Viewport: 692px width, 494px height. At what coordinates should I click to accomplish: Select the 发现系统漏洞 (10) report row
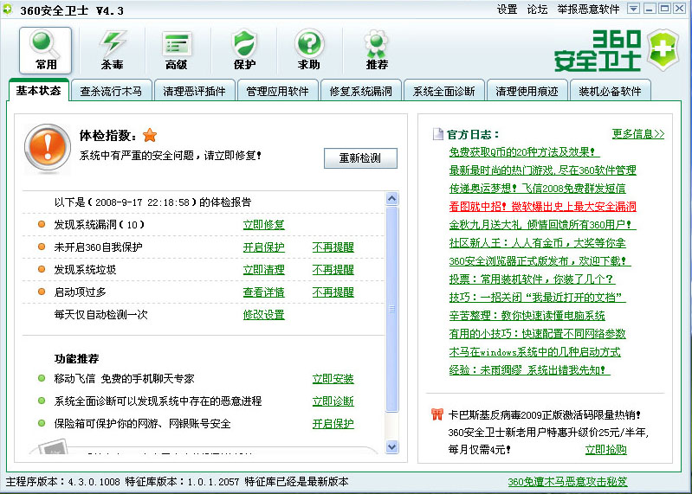pyautogui.click(x=204, y=225)
